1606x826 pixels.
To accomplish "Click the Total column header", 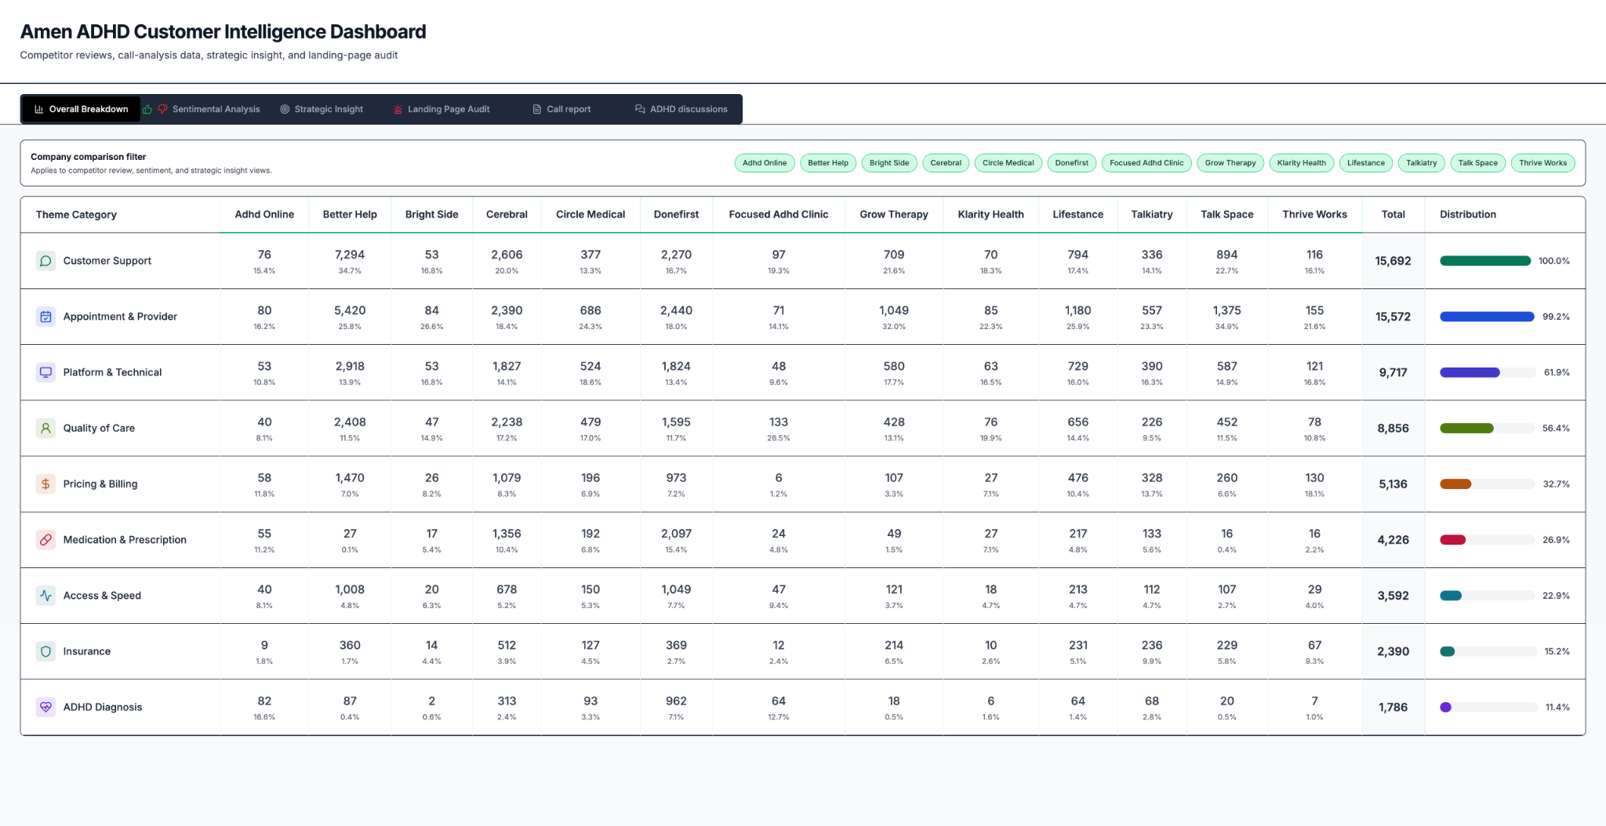I will [1393, 215].
